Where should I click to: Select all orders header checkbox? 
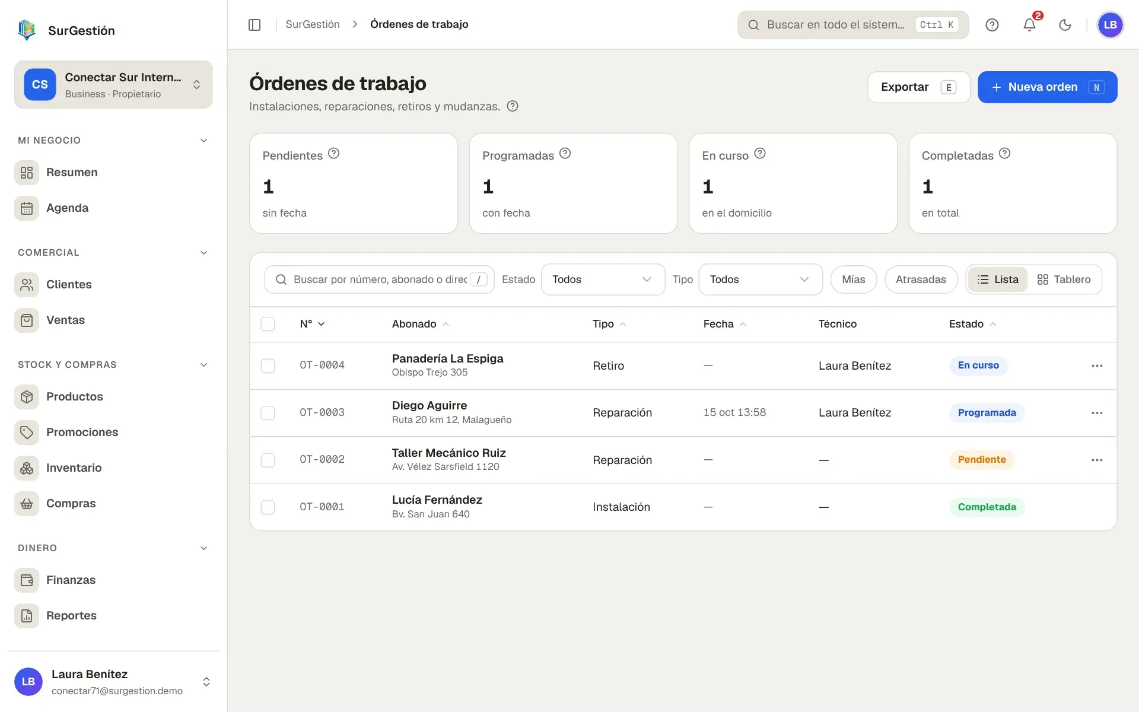(268, 324)
